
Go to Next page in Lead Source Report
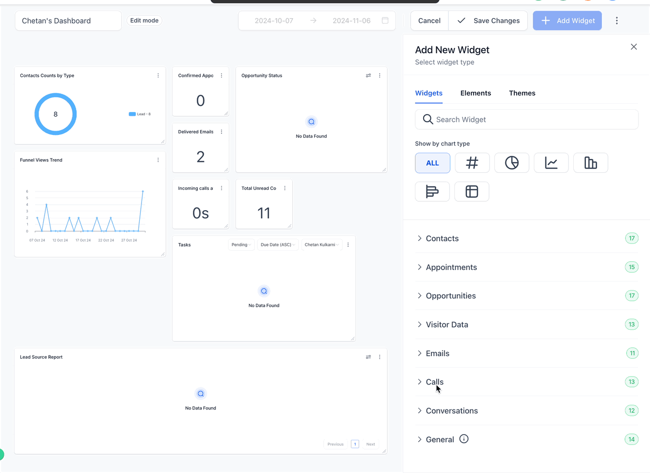click(370, 444)
